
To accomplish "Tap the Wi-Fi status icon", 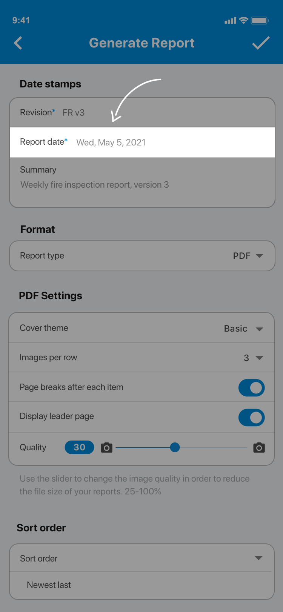I will click(244, 20).
